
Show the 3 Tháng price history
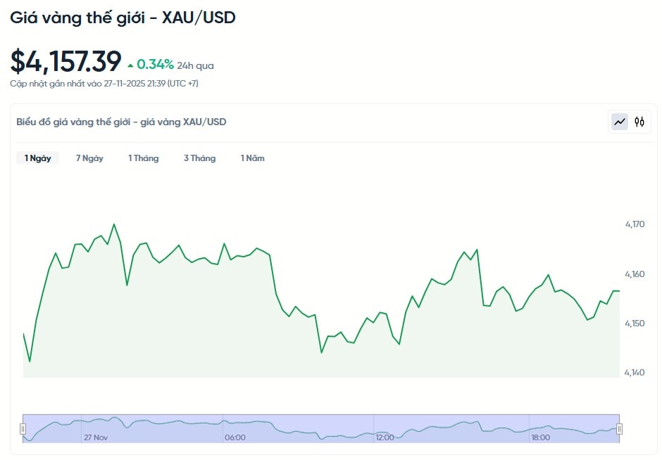[x=199, y=158]
